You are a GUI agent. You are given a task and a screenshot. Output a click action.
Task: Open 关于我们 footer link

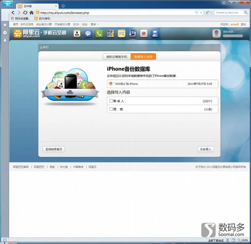click(x=200, y=167)
